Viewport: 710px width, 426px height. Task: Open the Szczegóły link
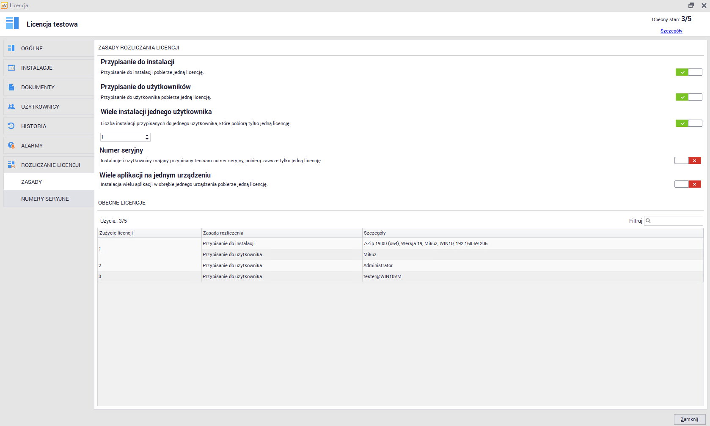tap(671, 31)
